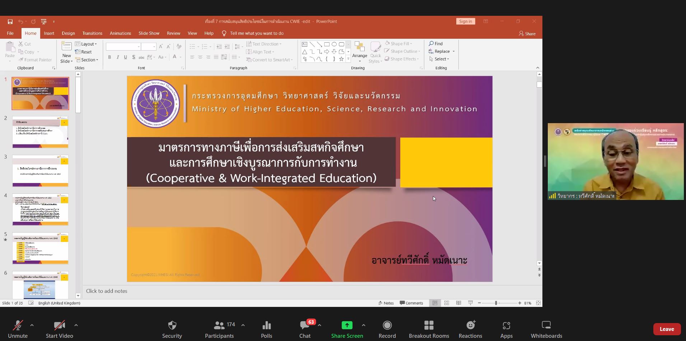Open the Zoom Chat with 63 unread

coord(305,330)
